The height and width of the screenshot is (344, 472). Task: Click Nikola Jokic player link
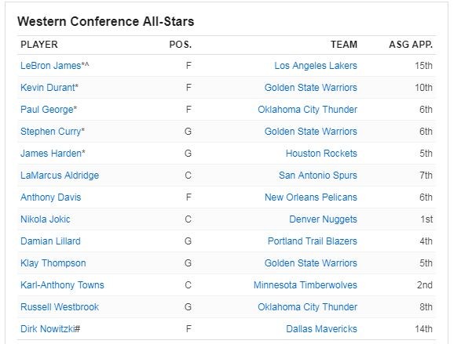46,219
